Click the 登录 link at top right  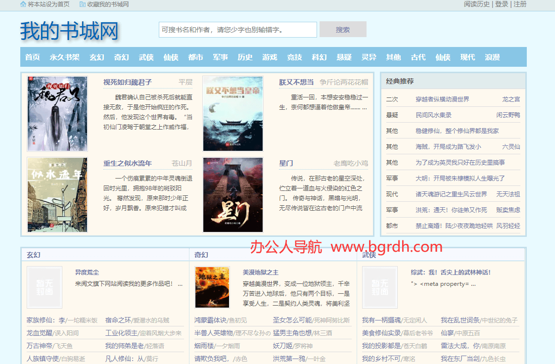coord(502,4)
